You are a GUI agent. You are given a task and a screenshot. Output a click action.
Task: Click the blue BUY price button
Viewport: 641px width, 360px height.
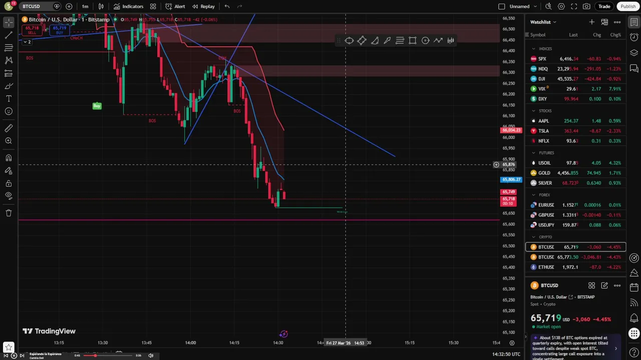pos(59,30)
